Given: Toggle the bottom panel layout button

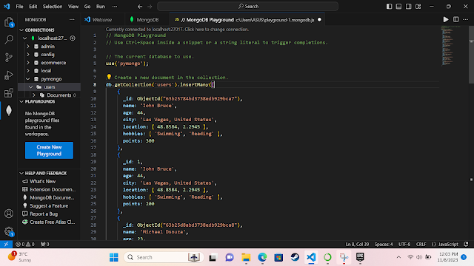Looking at the screenshot, I should click(x=398, y=7).
